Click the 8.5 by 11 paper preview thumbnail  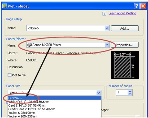[x=125, y=65]
